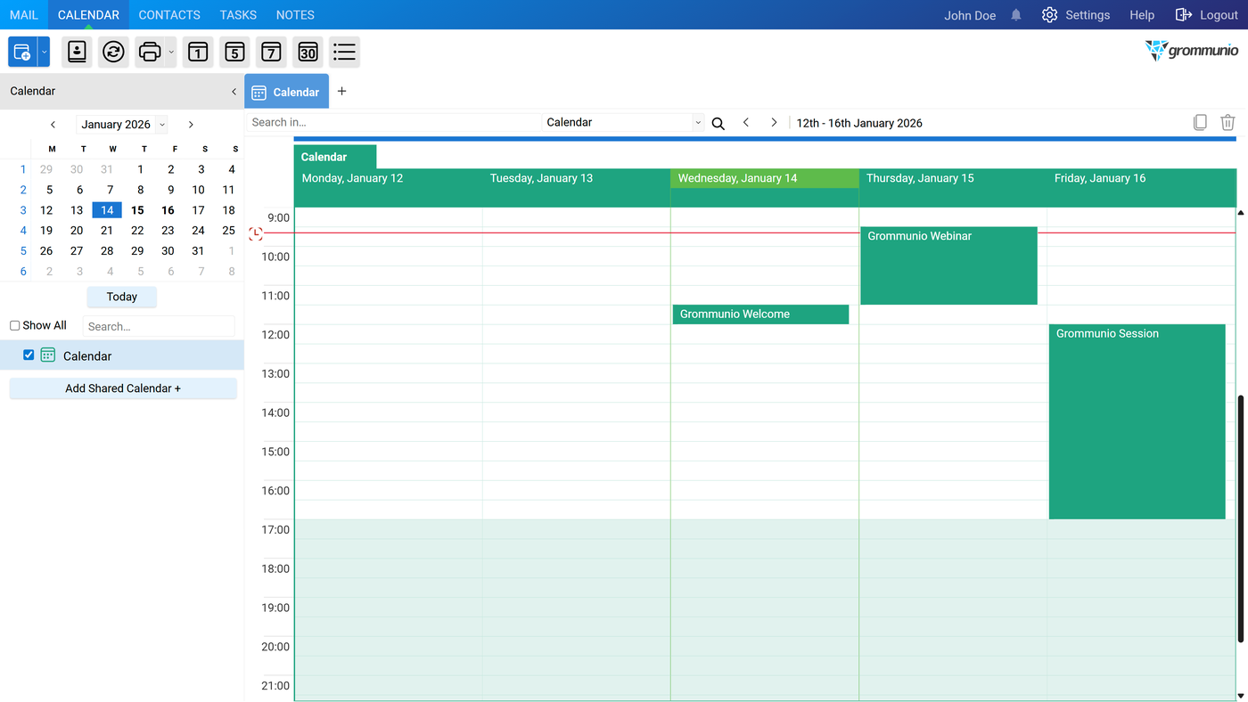
Task: Click the refresh icon in toolbar
Action: (113, 53)
